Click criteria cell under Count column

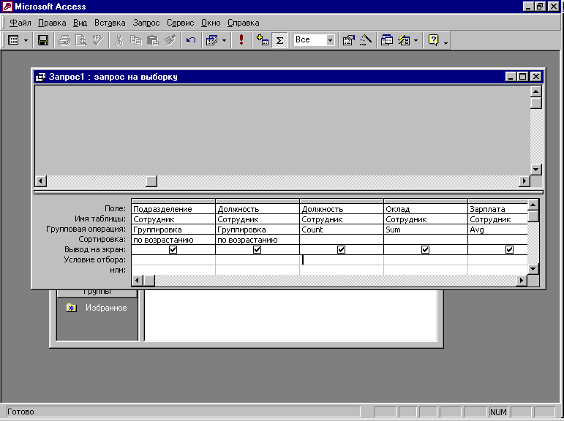tap(342, 260)
